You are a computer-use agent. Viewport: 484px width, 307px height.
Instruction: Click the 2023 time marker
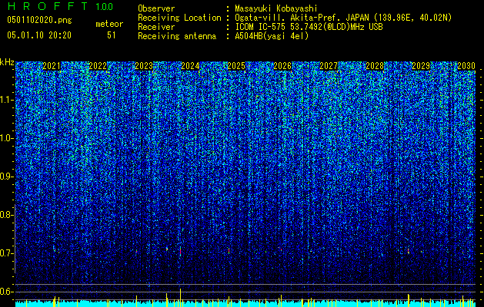pos(144,66)
